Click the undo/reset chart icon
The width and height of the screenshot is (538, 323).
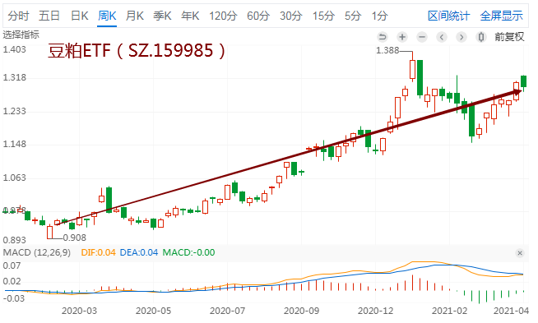(383, 37)
